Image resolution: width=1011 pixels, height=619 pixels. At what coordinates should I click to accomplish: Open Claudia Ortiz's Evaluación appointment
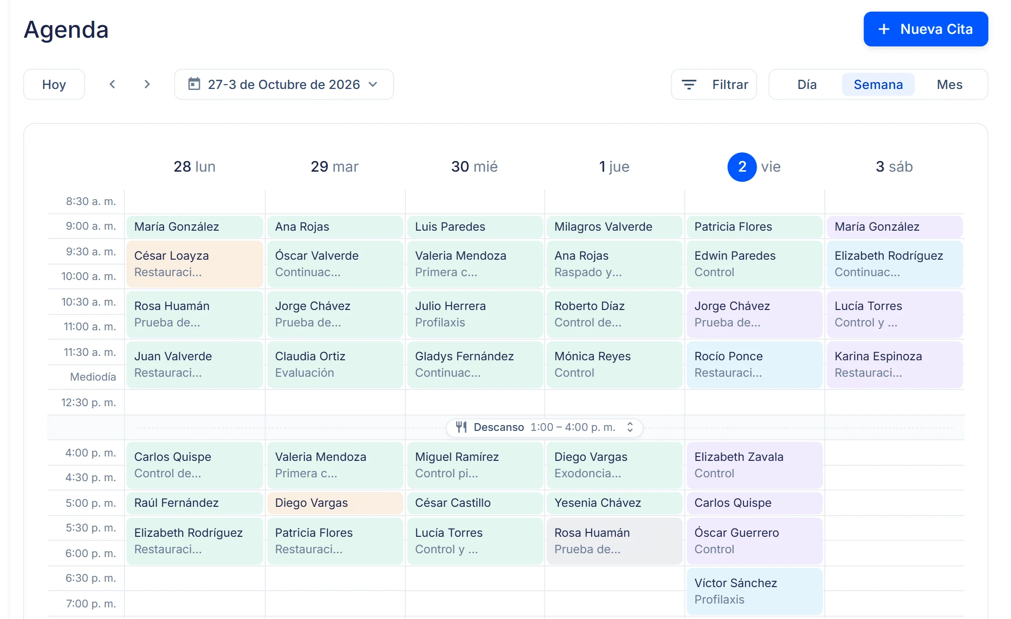(x=335, y=365)
